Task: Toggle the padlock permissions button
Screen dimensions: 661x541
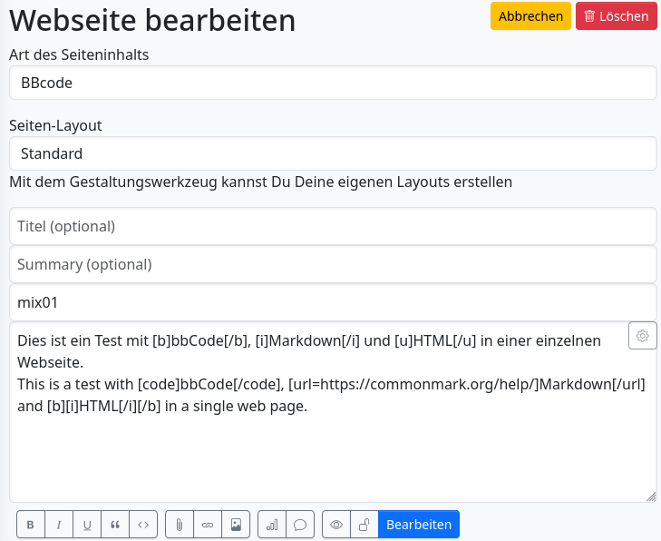Action: [365, 525]
